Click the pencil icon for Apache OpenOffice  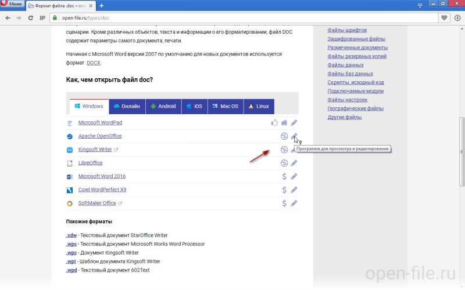[x=294, y=136]
